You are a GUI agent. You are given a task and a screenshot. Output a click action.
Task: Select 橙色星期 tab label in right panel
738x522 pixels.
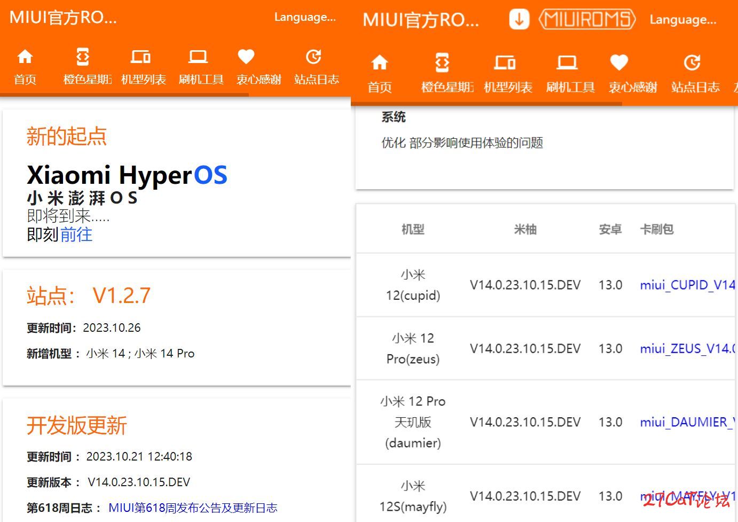(x=447, y=87)
